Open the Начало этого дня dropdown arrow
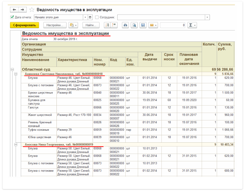Screen dimensions: 244x191 click(x=85, y=17)
